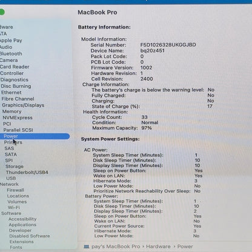Click pay's MacBook Pro in path bar
Screen dimensions: 252x252
pos(116,247)
